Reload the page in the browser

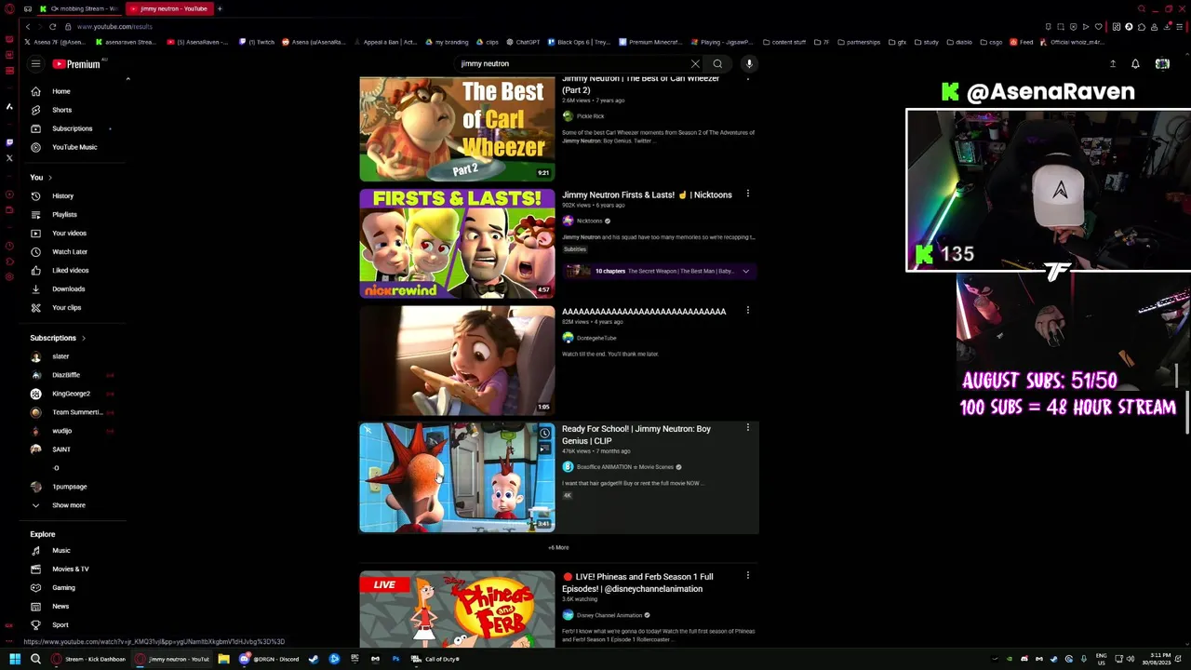pos(53,27)
